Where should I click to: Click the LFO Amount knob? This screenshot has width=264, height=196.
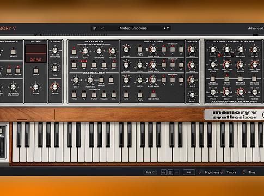(x=113, y=51)
